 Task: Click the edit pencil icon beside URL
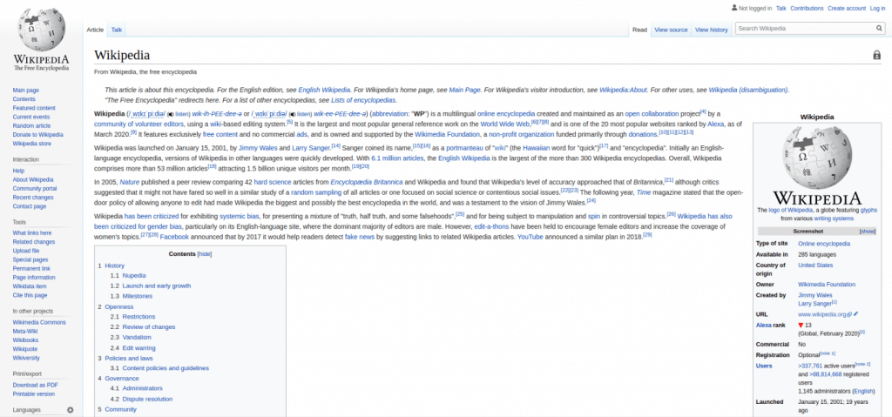click(x=855, y=314)
